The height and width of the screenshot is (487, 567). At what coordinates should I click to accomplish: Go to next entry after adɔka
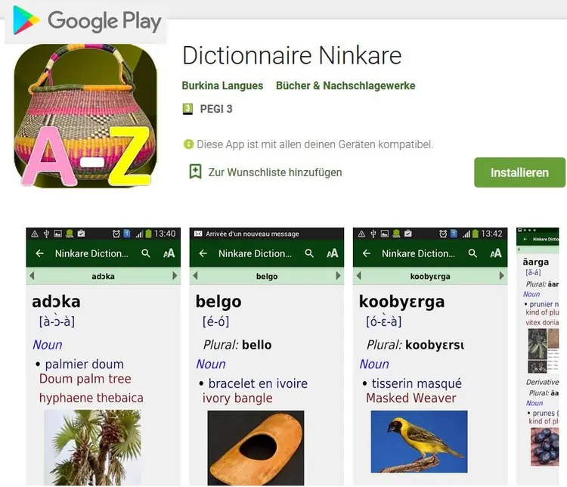[175, 276]
